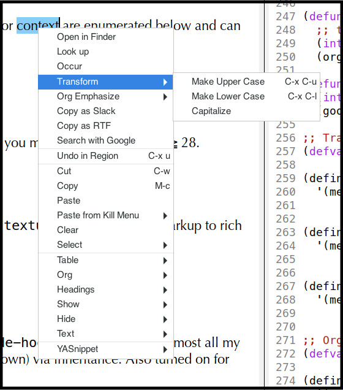This screenshot has height=390, width=343.
Task: Choose Make Upper Case in submenu
Action: tap(246, 82)
